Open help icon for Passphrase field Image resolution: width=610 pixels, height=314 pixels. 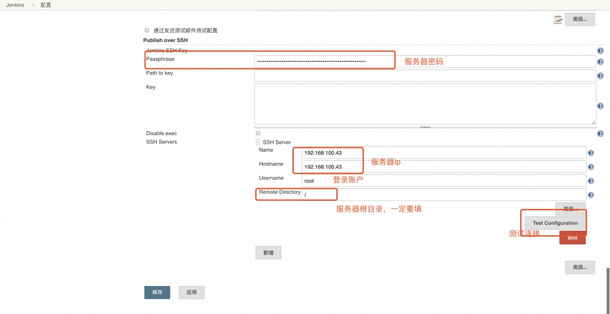600,62
